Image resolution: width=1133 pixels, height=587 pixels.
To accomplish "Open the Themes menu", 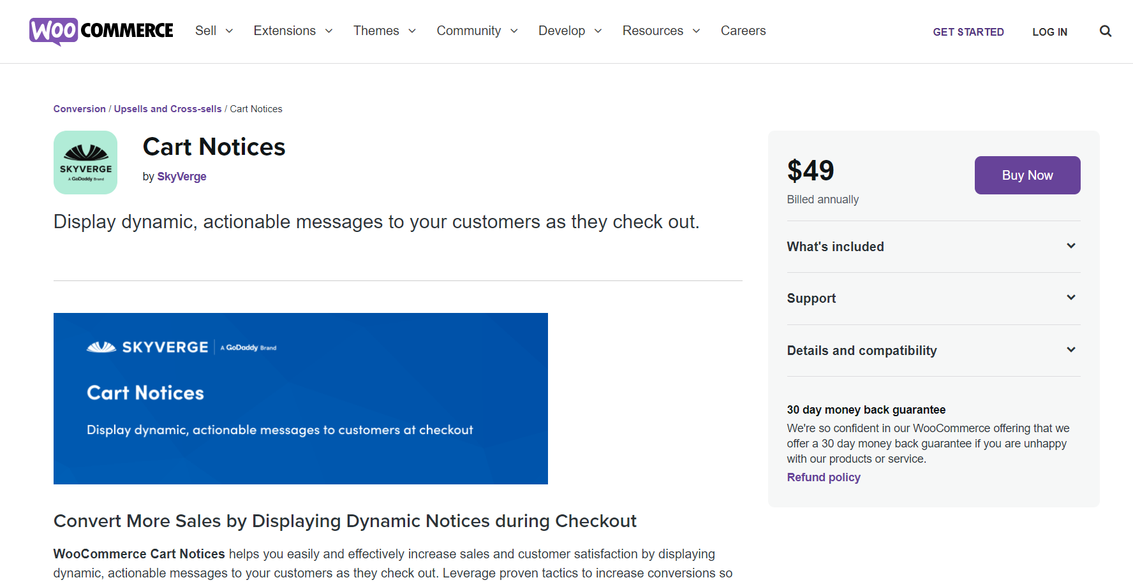I will [384, 31].
